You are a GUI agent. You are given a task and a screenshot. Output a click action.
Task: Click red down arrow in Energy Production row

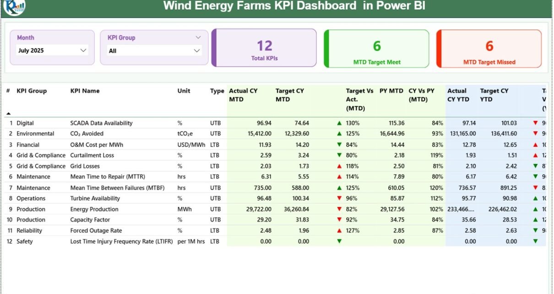click(x=339, y=209)
